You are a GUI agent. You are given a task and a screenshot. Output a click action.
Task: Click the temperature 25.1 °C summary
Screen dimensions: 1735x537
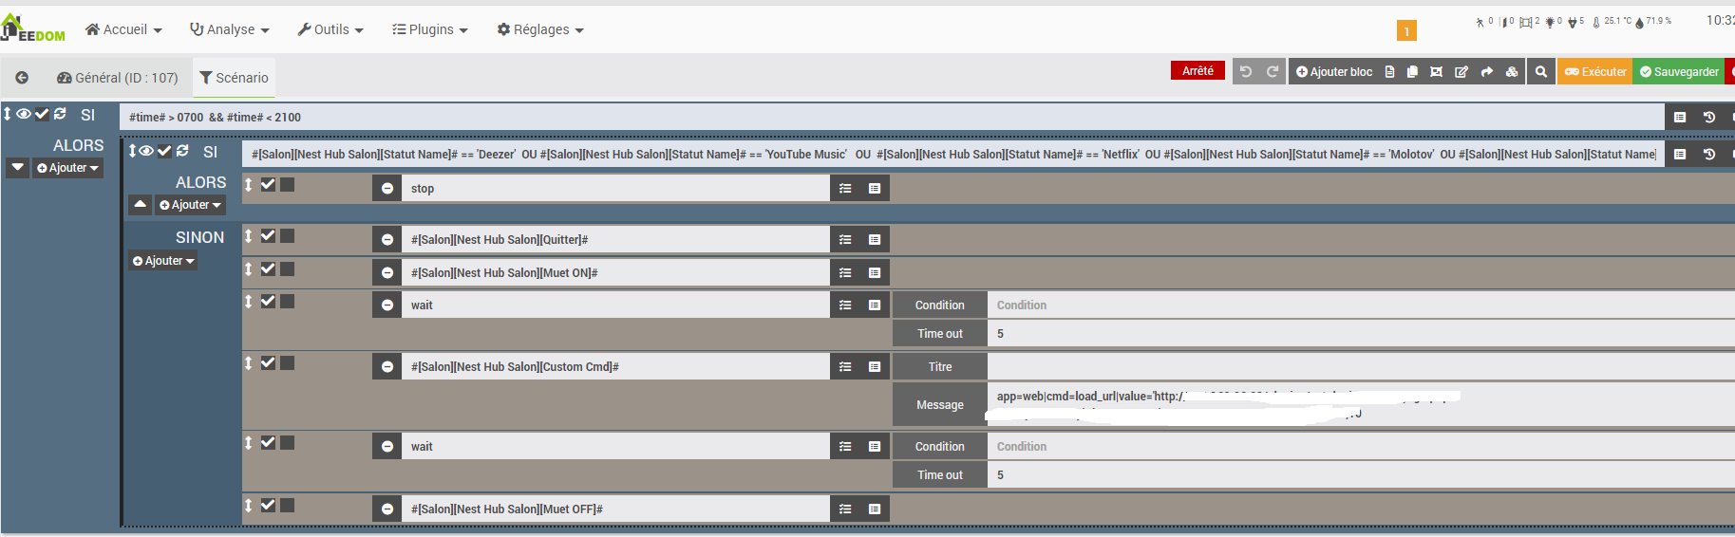(x=1612, y=21)
